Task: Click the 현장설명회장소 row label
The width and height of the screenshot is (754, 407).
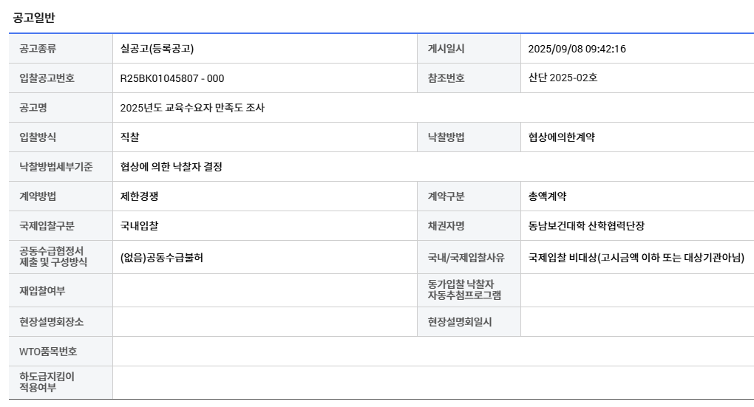Action: tap(52, 322)
